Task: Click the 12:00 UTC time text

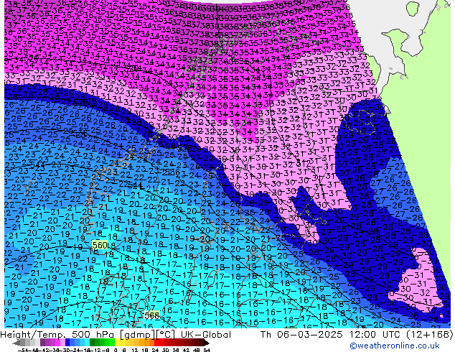Action: pos(376,335)
